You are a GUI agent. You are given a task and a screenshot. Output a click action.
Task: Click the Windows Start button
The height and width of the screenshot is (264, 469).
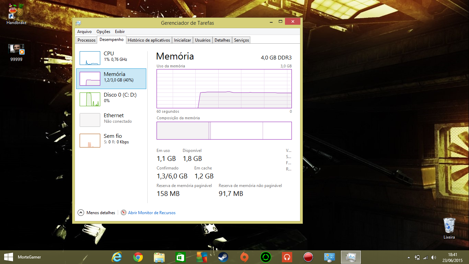[8, 257]
